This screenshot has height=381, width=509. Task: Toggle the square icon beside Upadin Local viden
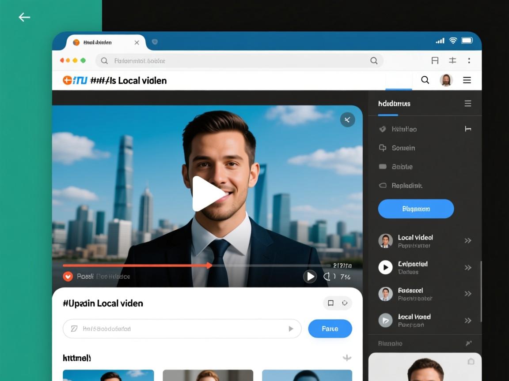pos(330,303)
